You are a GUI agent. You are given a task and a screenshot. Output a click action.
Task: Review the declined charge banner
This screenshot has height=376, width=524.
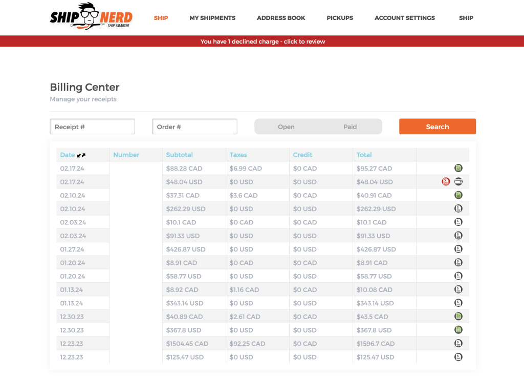point(263,41)
